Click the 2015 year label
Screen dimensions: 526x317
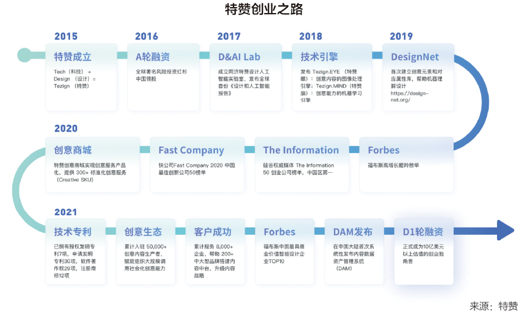point(66,36)
